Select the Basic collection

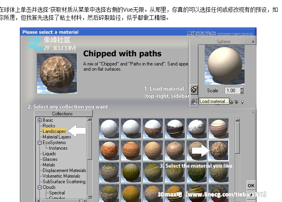[x=48, y=120]
